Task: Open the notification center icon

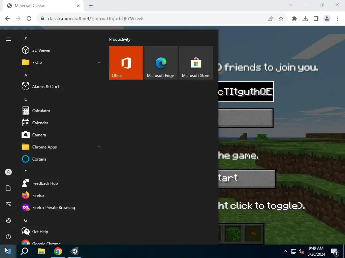Action: [x=335, y=251]
